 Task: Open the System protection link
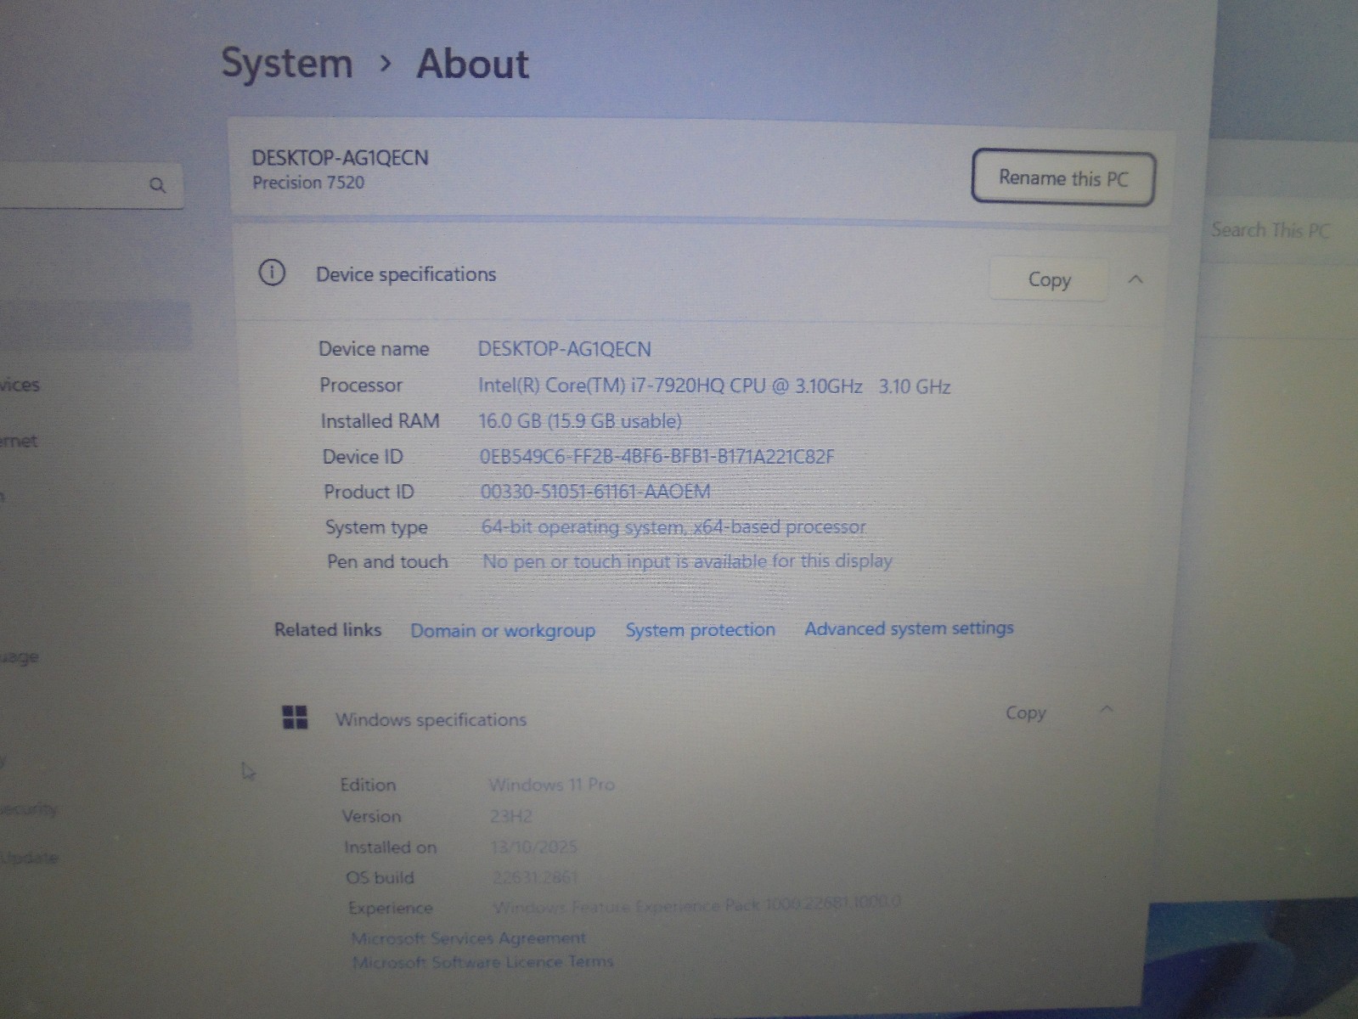click(x=701, y=629)
